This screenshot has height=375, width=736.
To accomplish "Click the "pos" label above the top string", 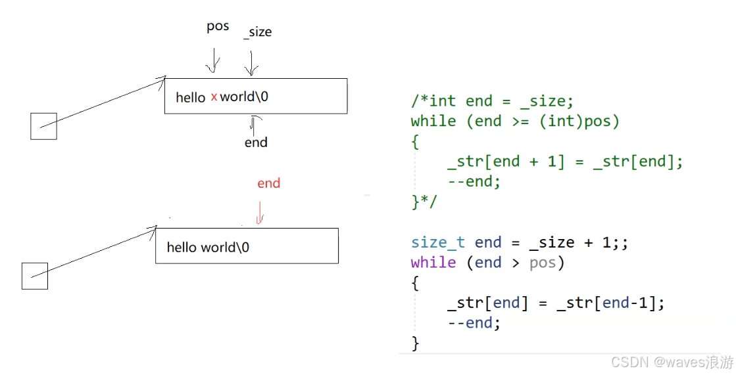I will [x=218, y=27].
